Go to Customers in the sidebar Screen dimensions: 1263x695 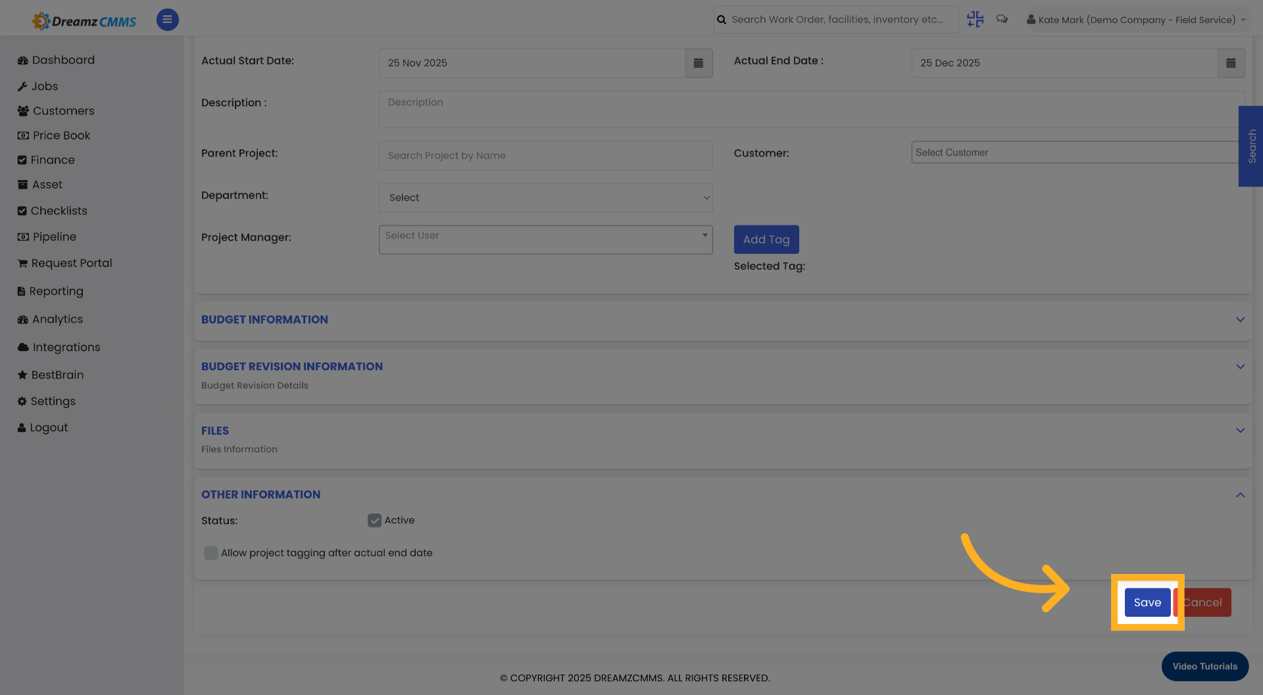click(56, 110)
